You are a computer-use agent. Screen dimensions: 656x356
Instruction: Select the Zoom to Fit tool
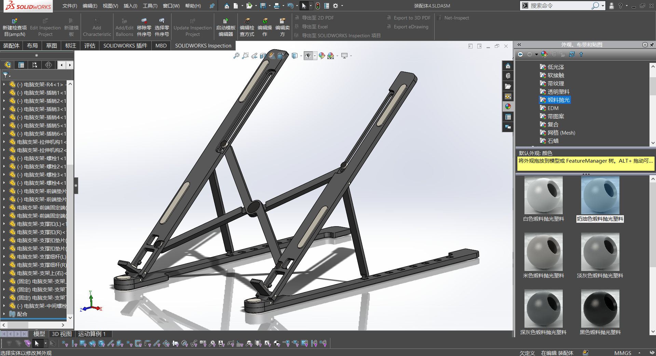(x=236, y=56)
